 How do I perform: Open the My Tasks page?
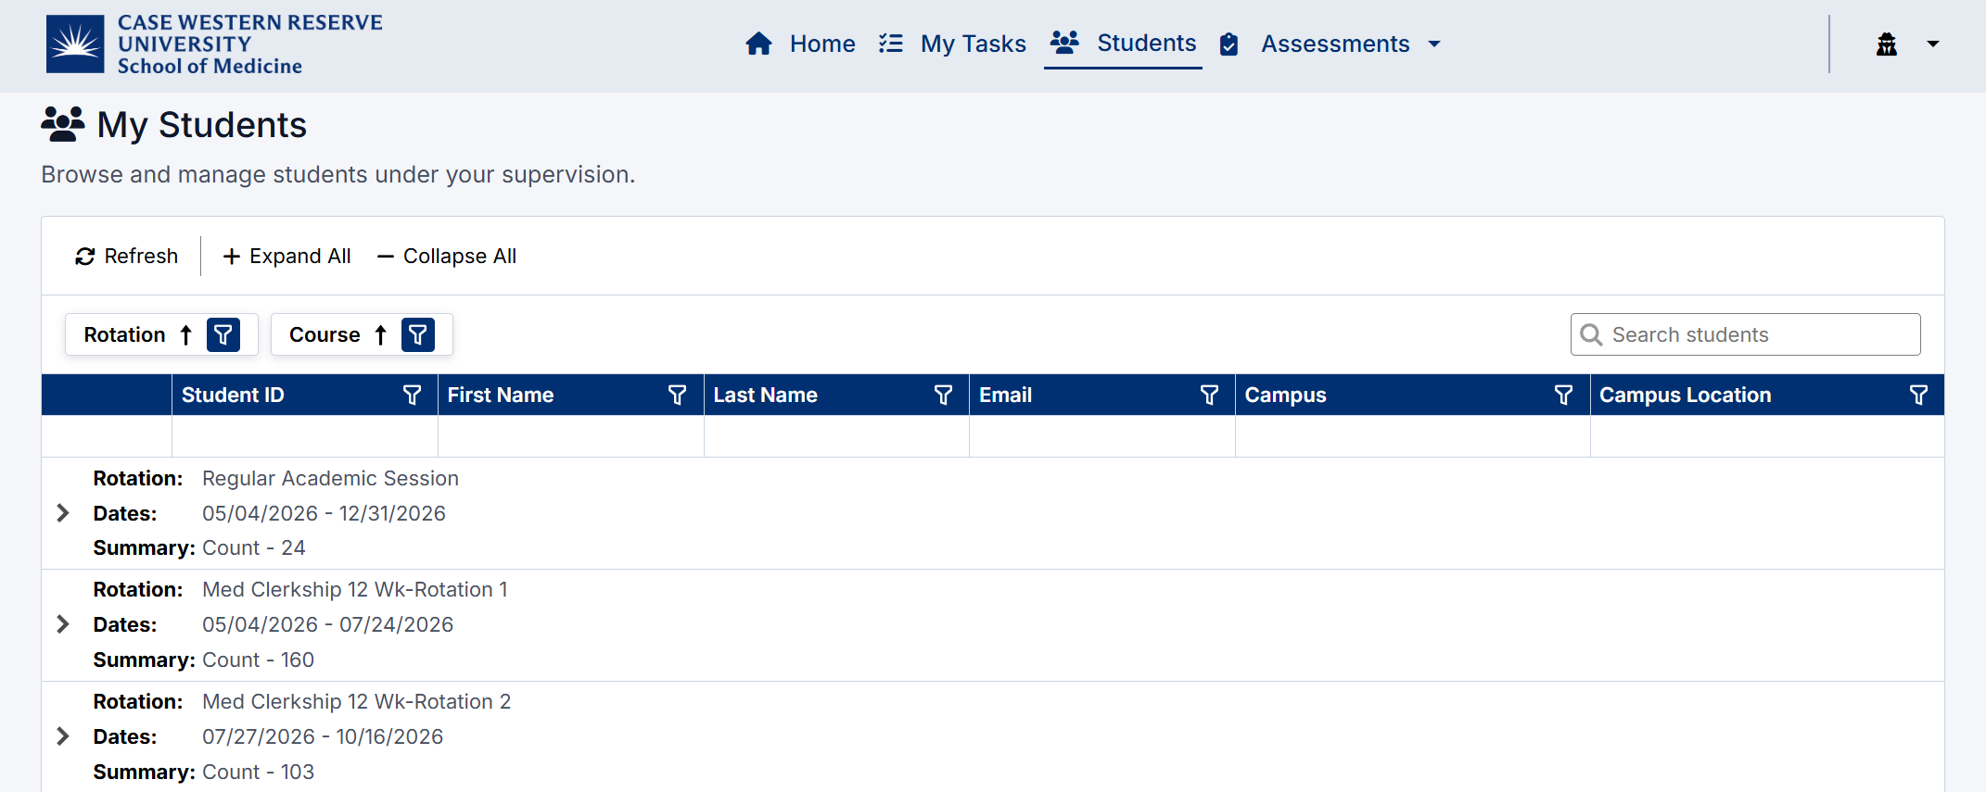tap(953, 44)
